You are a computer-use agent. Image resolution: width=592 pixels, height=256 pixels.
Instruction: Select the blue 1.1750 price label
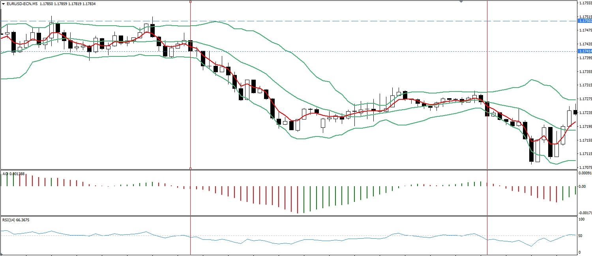click(x=585, y=21)
